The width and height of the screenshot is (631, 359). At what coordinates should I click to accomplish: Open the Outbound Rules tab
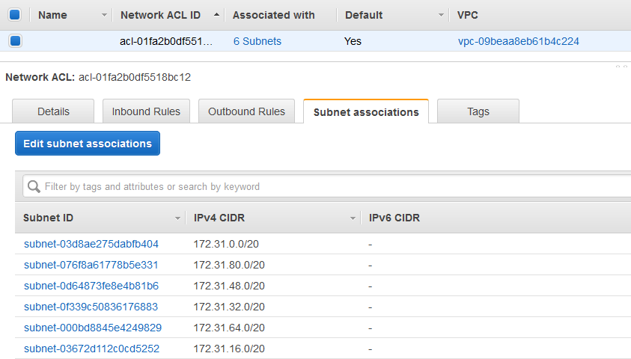coord(246,111)
